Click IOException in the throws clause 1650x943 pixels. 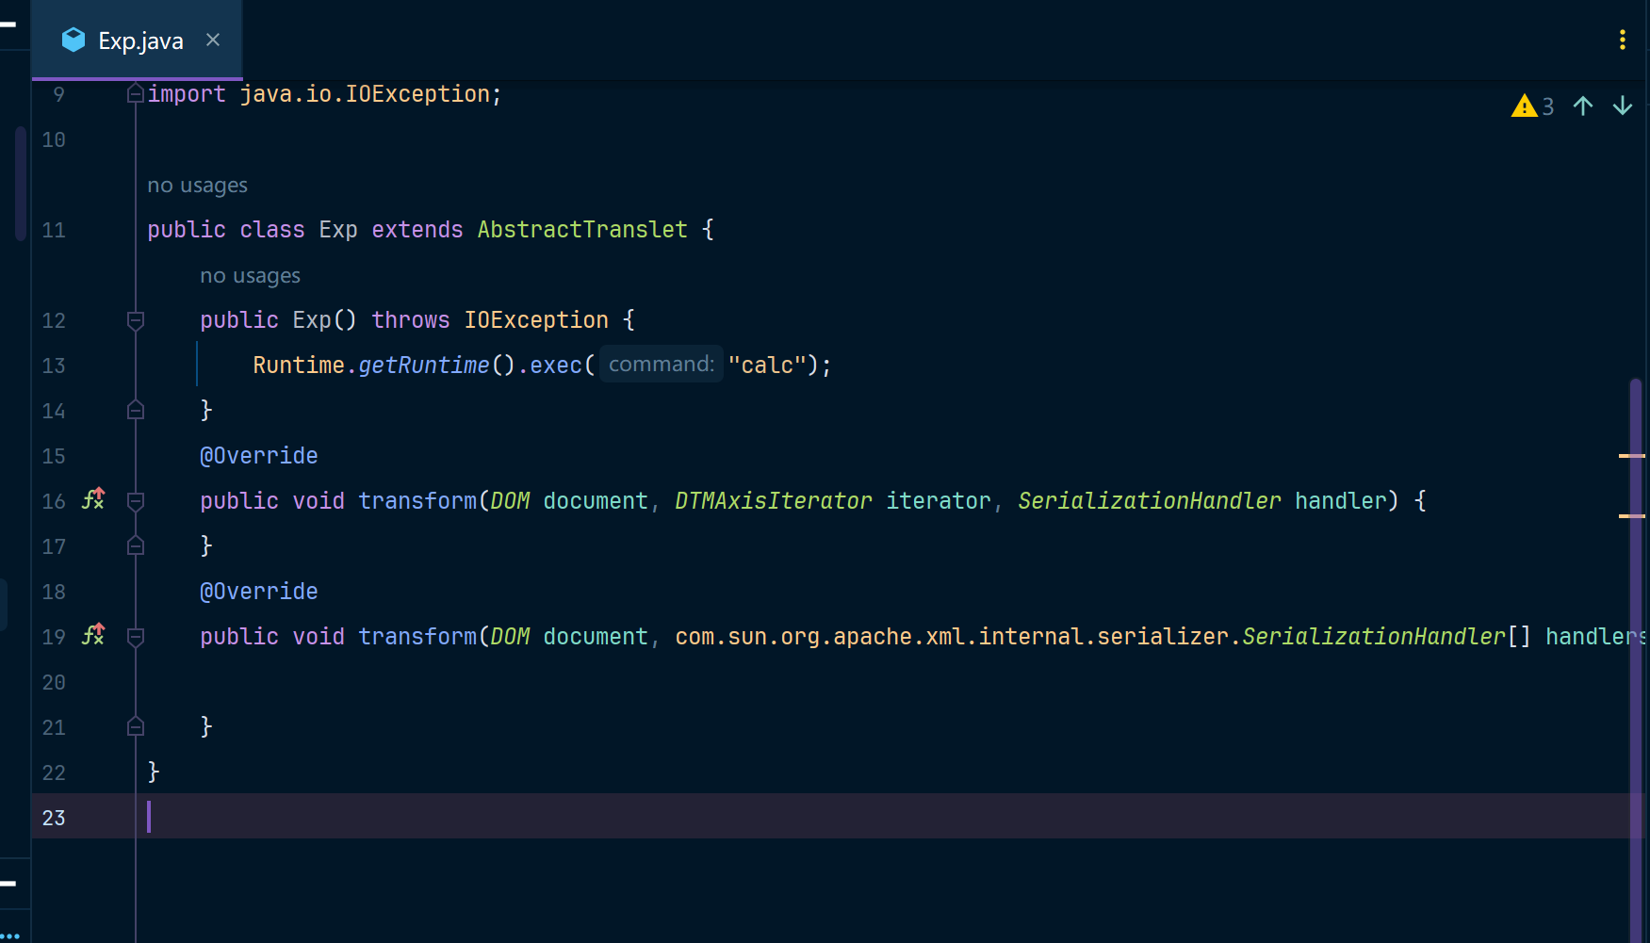536,320
